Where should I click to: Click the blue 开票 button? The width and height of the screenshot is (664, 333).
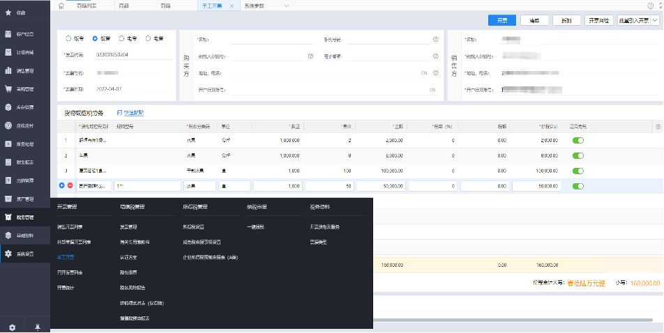click(x=501, y=21)
